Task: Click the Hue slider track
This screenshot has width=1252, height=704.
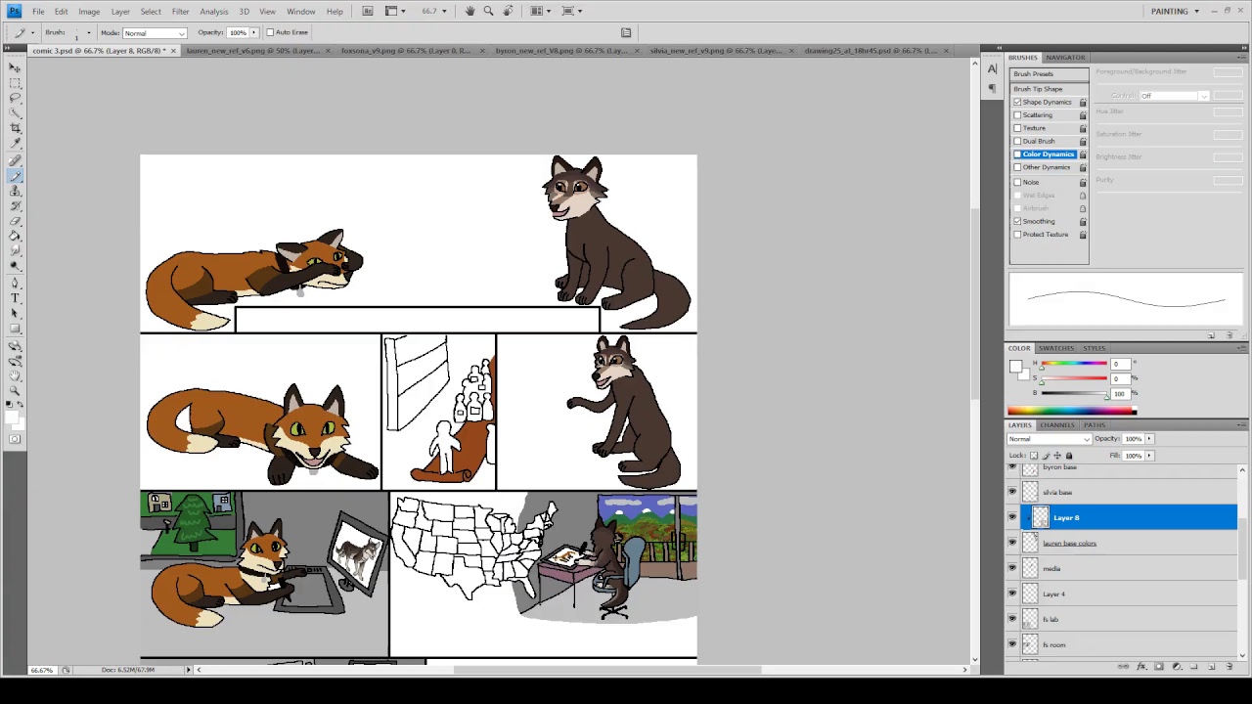Action: pyautogui.click(x=1074, y=365)
